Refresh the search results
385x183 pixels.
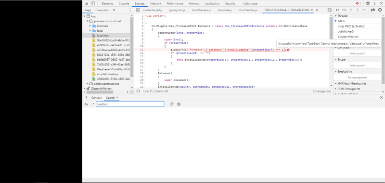(x=172, y=104)
